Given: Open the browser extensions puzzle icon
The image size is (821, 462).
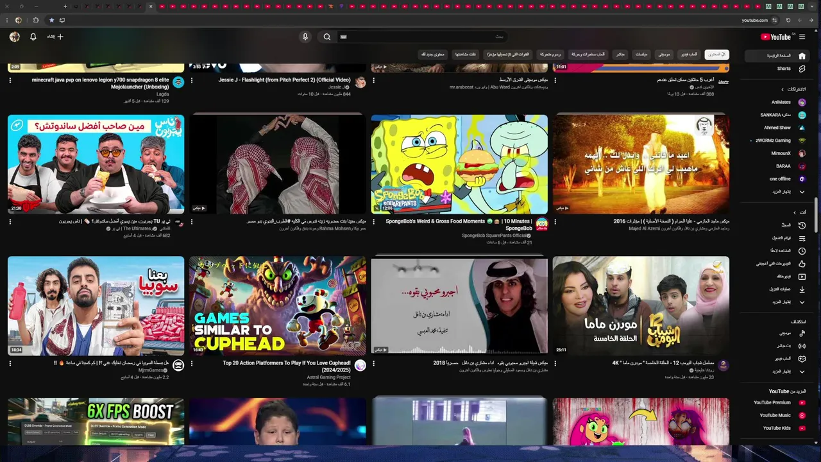Looking at the screenshot, I should (36, 20).
